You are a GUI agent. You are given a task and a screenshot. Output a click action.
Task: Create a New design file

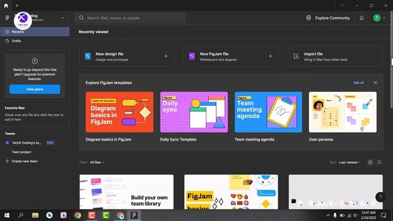126,56
